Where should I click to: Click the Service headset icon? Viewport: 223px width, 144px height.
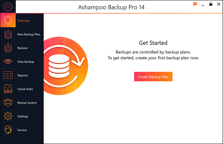click(8, 130)
